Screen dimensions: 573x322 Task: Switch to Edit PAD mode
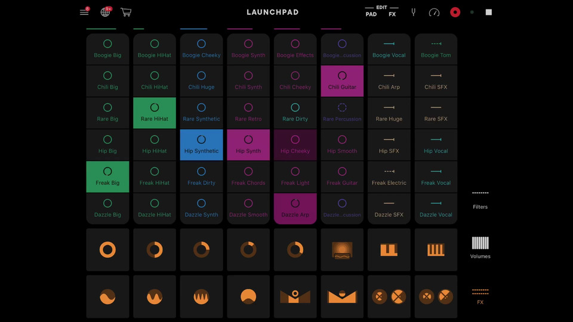[371, 14]
